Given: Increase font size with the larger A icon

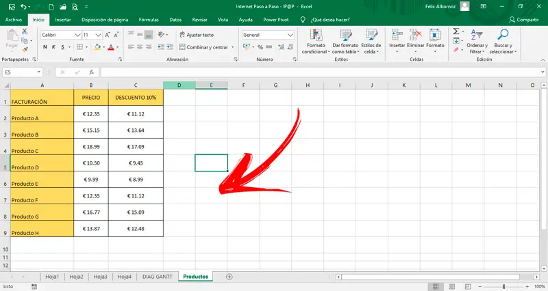Looking at the screenshot, I should tap(108, 35).
